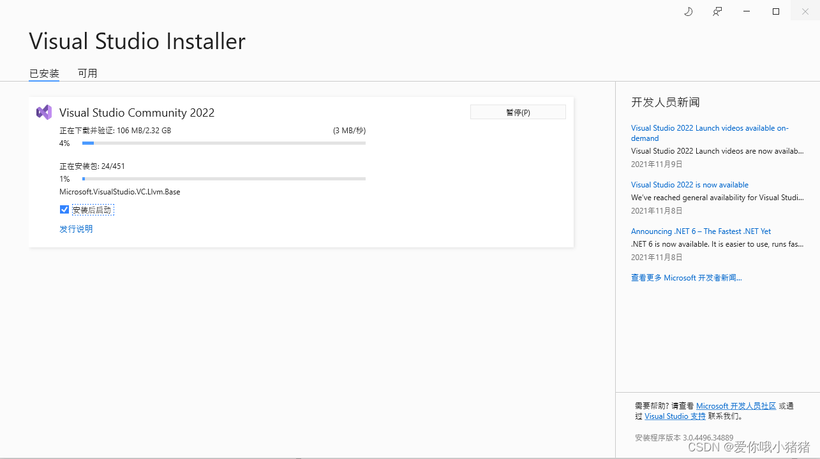
Task: Close the Visual Studio Installer window
Action: (805, 11)
